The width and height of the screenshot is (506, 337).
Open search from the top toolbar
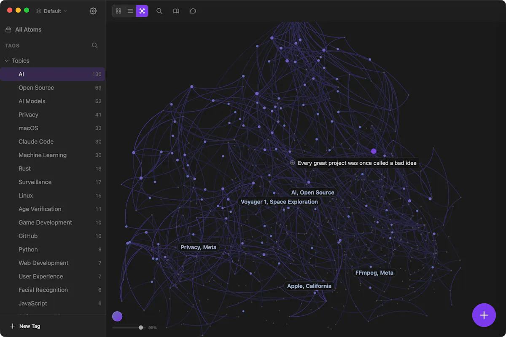click(159, 11)
